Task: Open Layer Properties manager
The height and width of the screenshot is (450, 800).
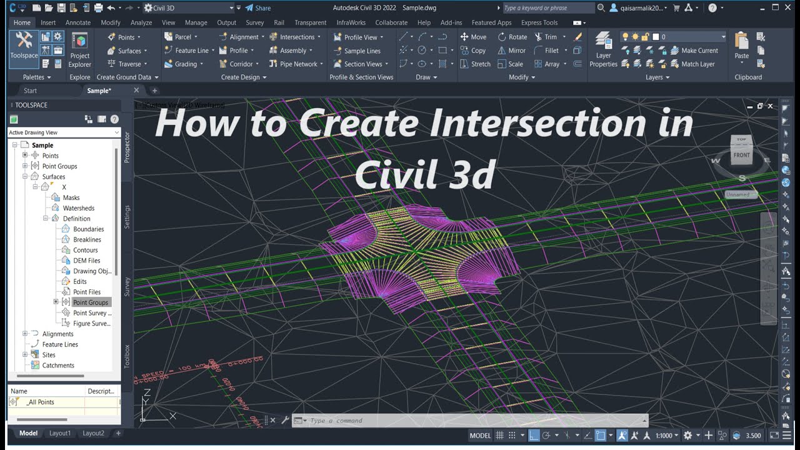Action: (603, 49)
